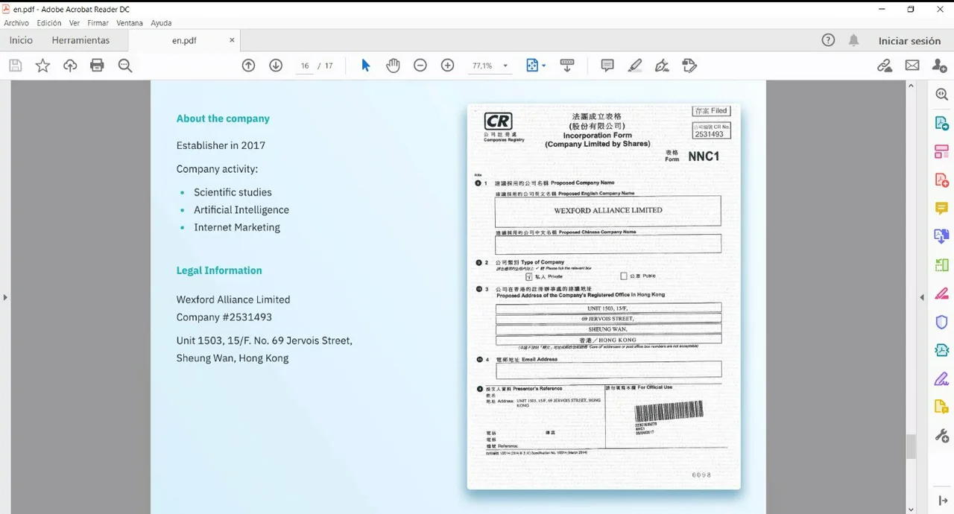Open the Archivo menu
Viewport: 954px width, 514px height.
16,23
